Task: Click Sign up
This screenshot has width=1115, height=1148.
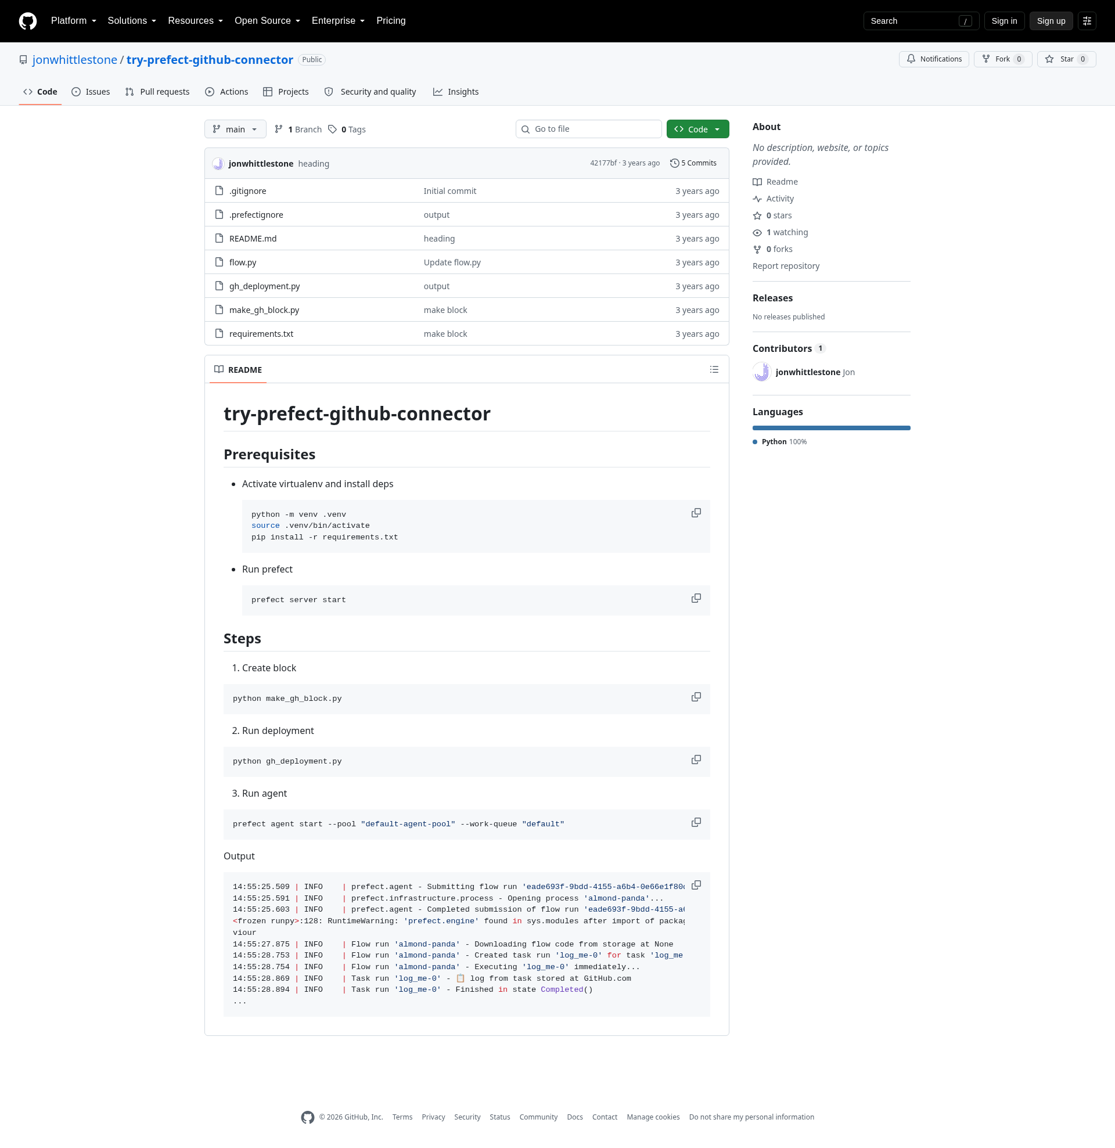Action: pos(1051,21)
